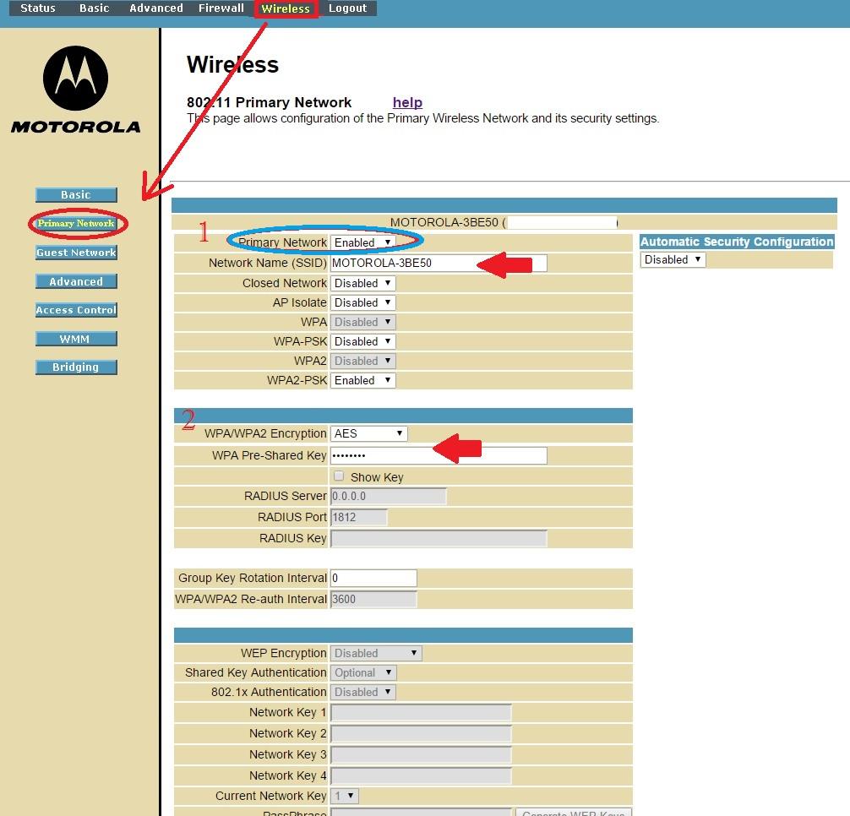
Task: Click the RADIUS Server address field
Action: (388, 497)
